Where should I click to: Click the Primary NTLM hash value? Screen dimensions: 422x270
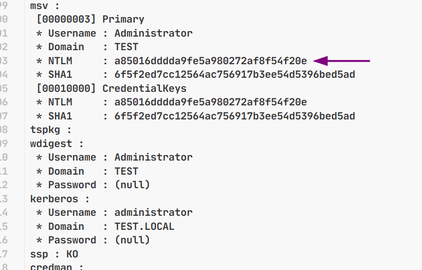210,61
